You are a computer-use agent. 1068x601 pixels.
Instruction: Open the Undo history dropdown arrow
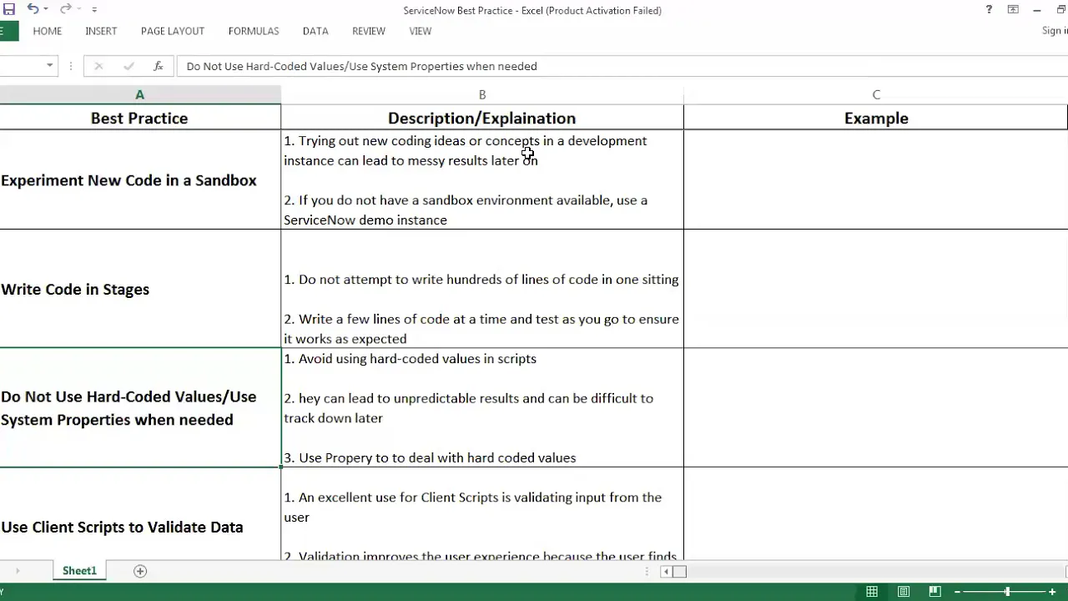(x=45, y=10)
